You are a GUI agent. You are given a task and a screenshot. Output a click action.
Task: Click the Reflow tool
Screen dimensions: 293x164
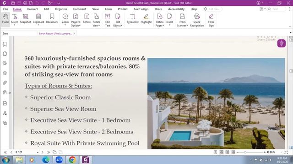tap(87, 19)
